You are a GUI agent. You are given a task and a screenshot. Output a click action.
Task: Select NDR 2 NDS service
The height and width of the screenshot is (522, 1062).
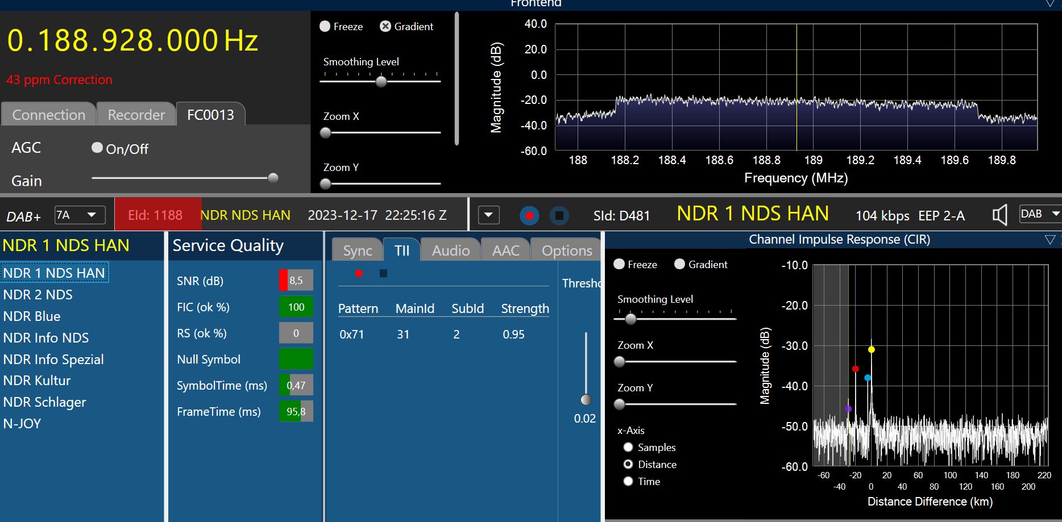point(38,294)
